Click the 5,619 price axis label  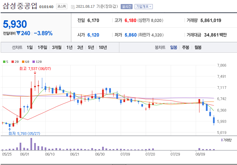(222, 133)
